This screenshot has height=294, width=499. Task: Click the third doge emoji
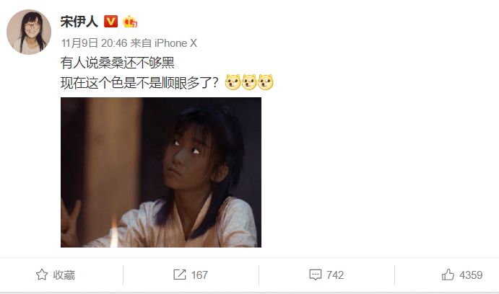[266, 82]
